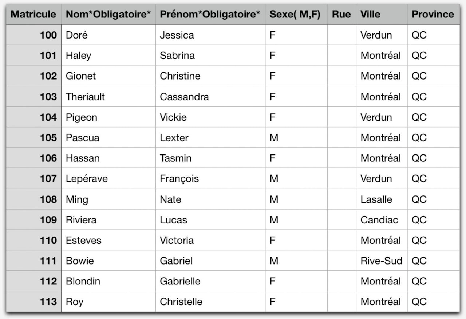Click the Province column header
This screenshot has height=319, width=466.
point(433,15)
